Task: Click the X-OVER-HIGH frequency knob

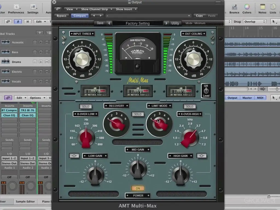Action: point(190,138)
